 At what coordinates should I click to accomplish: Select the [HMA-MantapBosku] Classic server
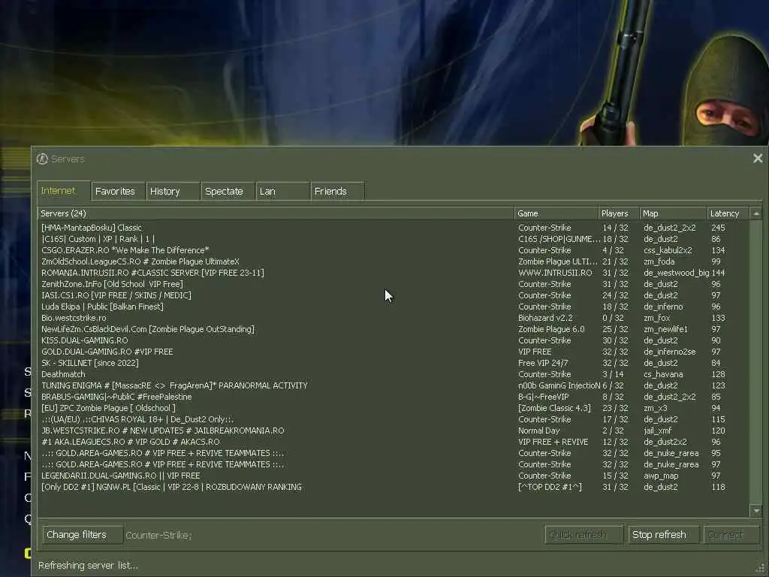(394, 228)
